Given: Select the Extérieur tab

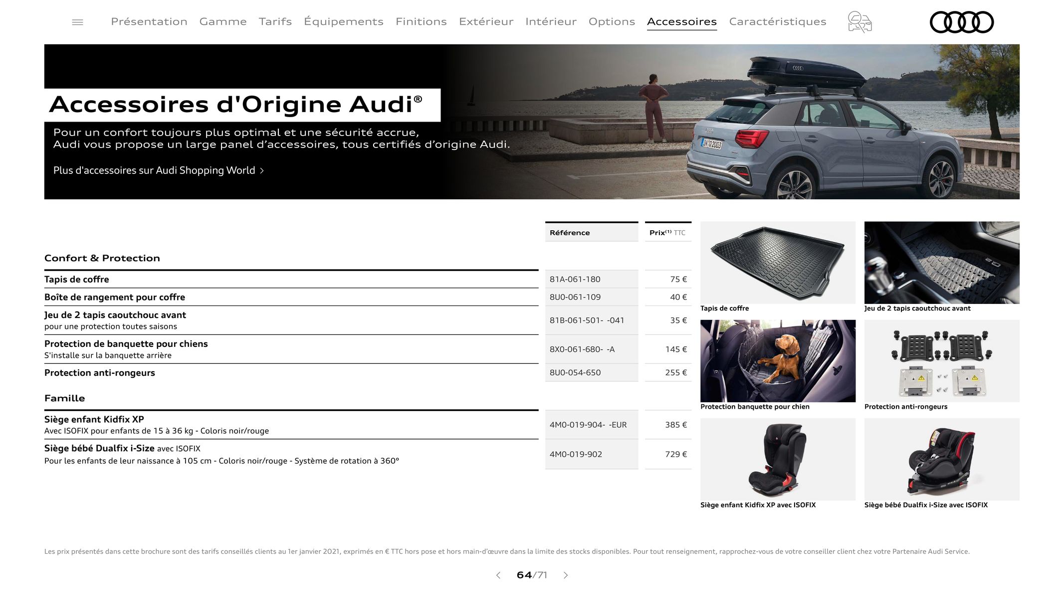Looking at the screenshot, I should coord(486,21).
